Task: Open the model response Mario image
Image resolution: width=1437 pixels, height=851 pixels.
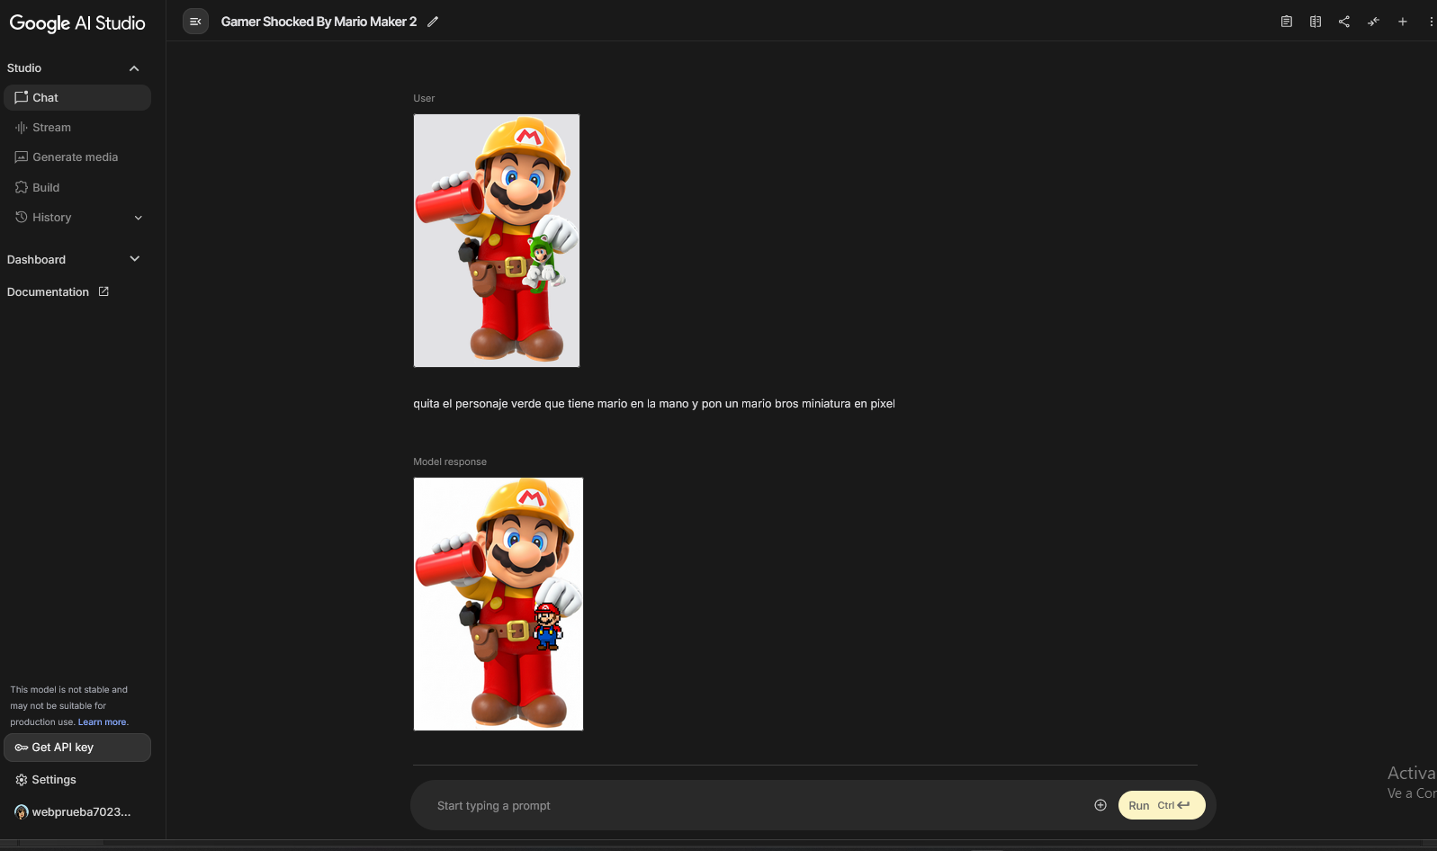Action: click(498, 604)
